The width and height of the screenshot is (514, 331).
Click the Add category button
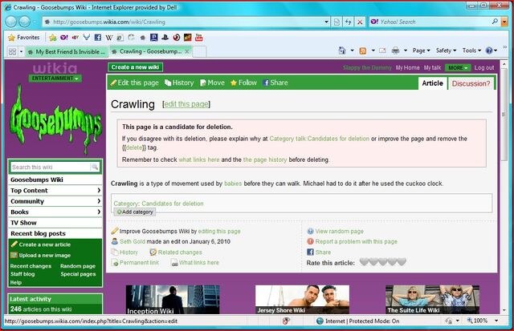point(135,212)
